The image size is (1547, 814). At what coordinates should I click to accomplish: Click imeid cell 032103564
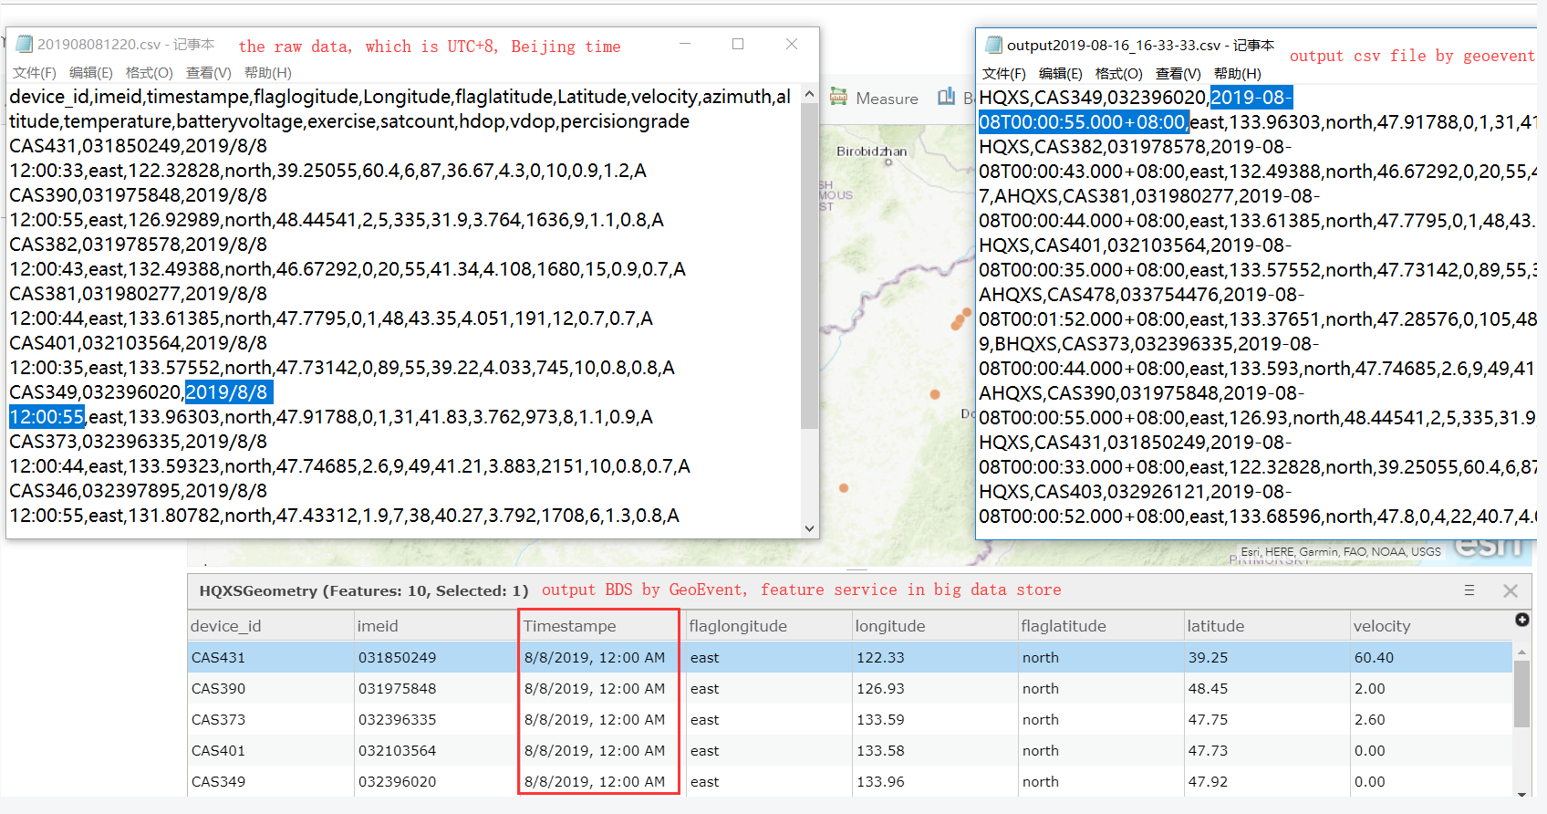pyautogui.click(x=437, y=750)
